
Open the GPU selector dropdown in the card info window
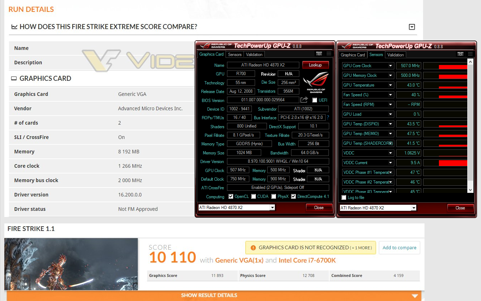click(272, 208)
